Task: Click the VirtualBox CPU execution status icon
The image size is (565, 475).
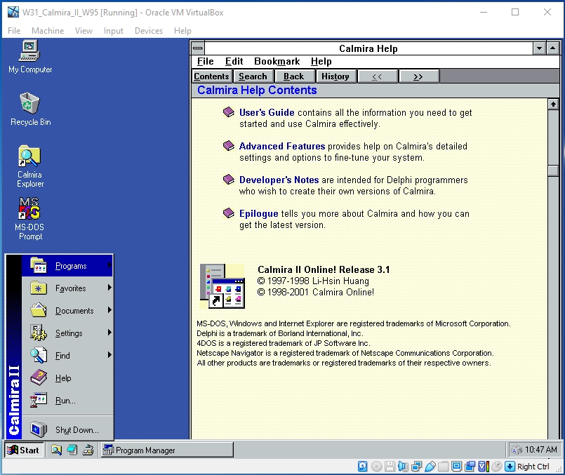Action: tap(483, 467)
